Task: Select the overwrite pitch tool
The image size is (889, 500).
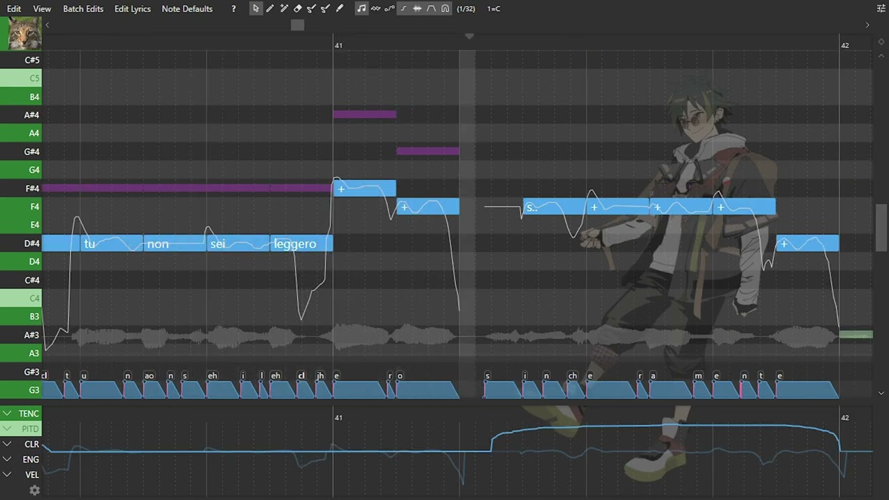Action: [325, 9]
